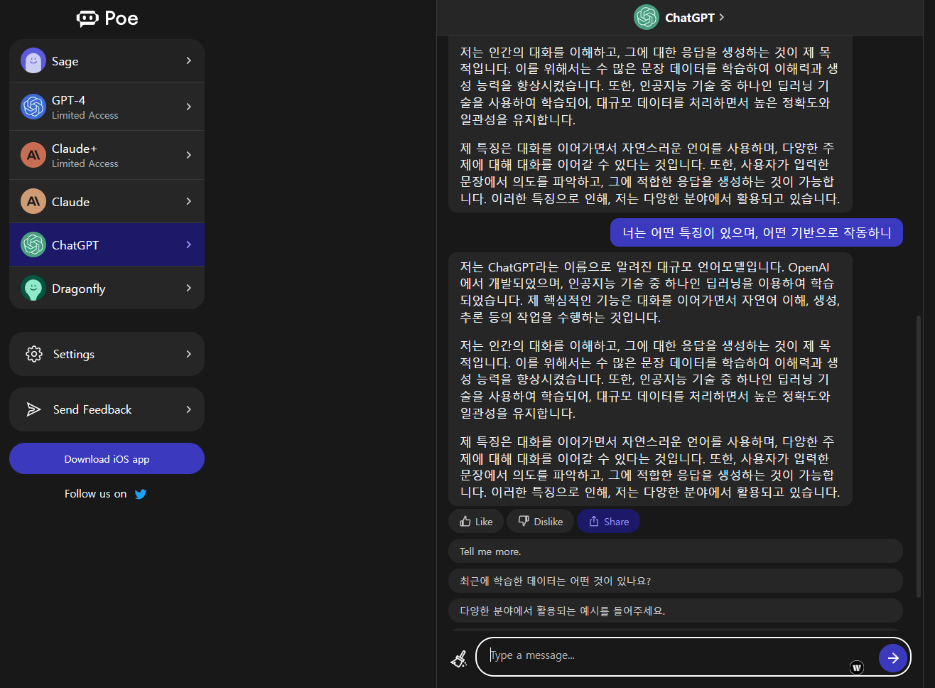Select the Sage bot avatar

tap(33, 61)
